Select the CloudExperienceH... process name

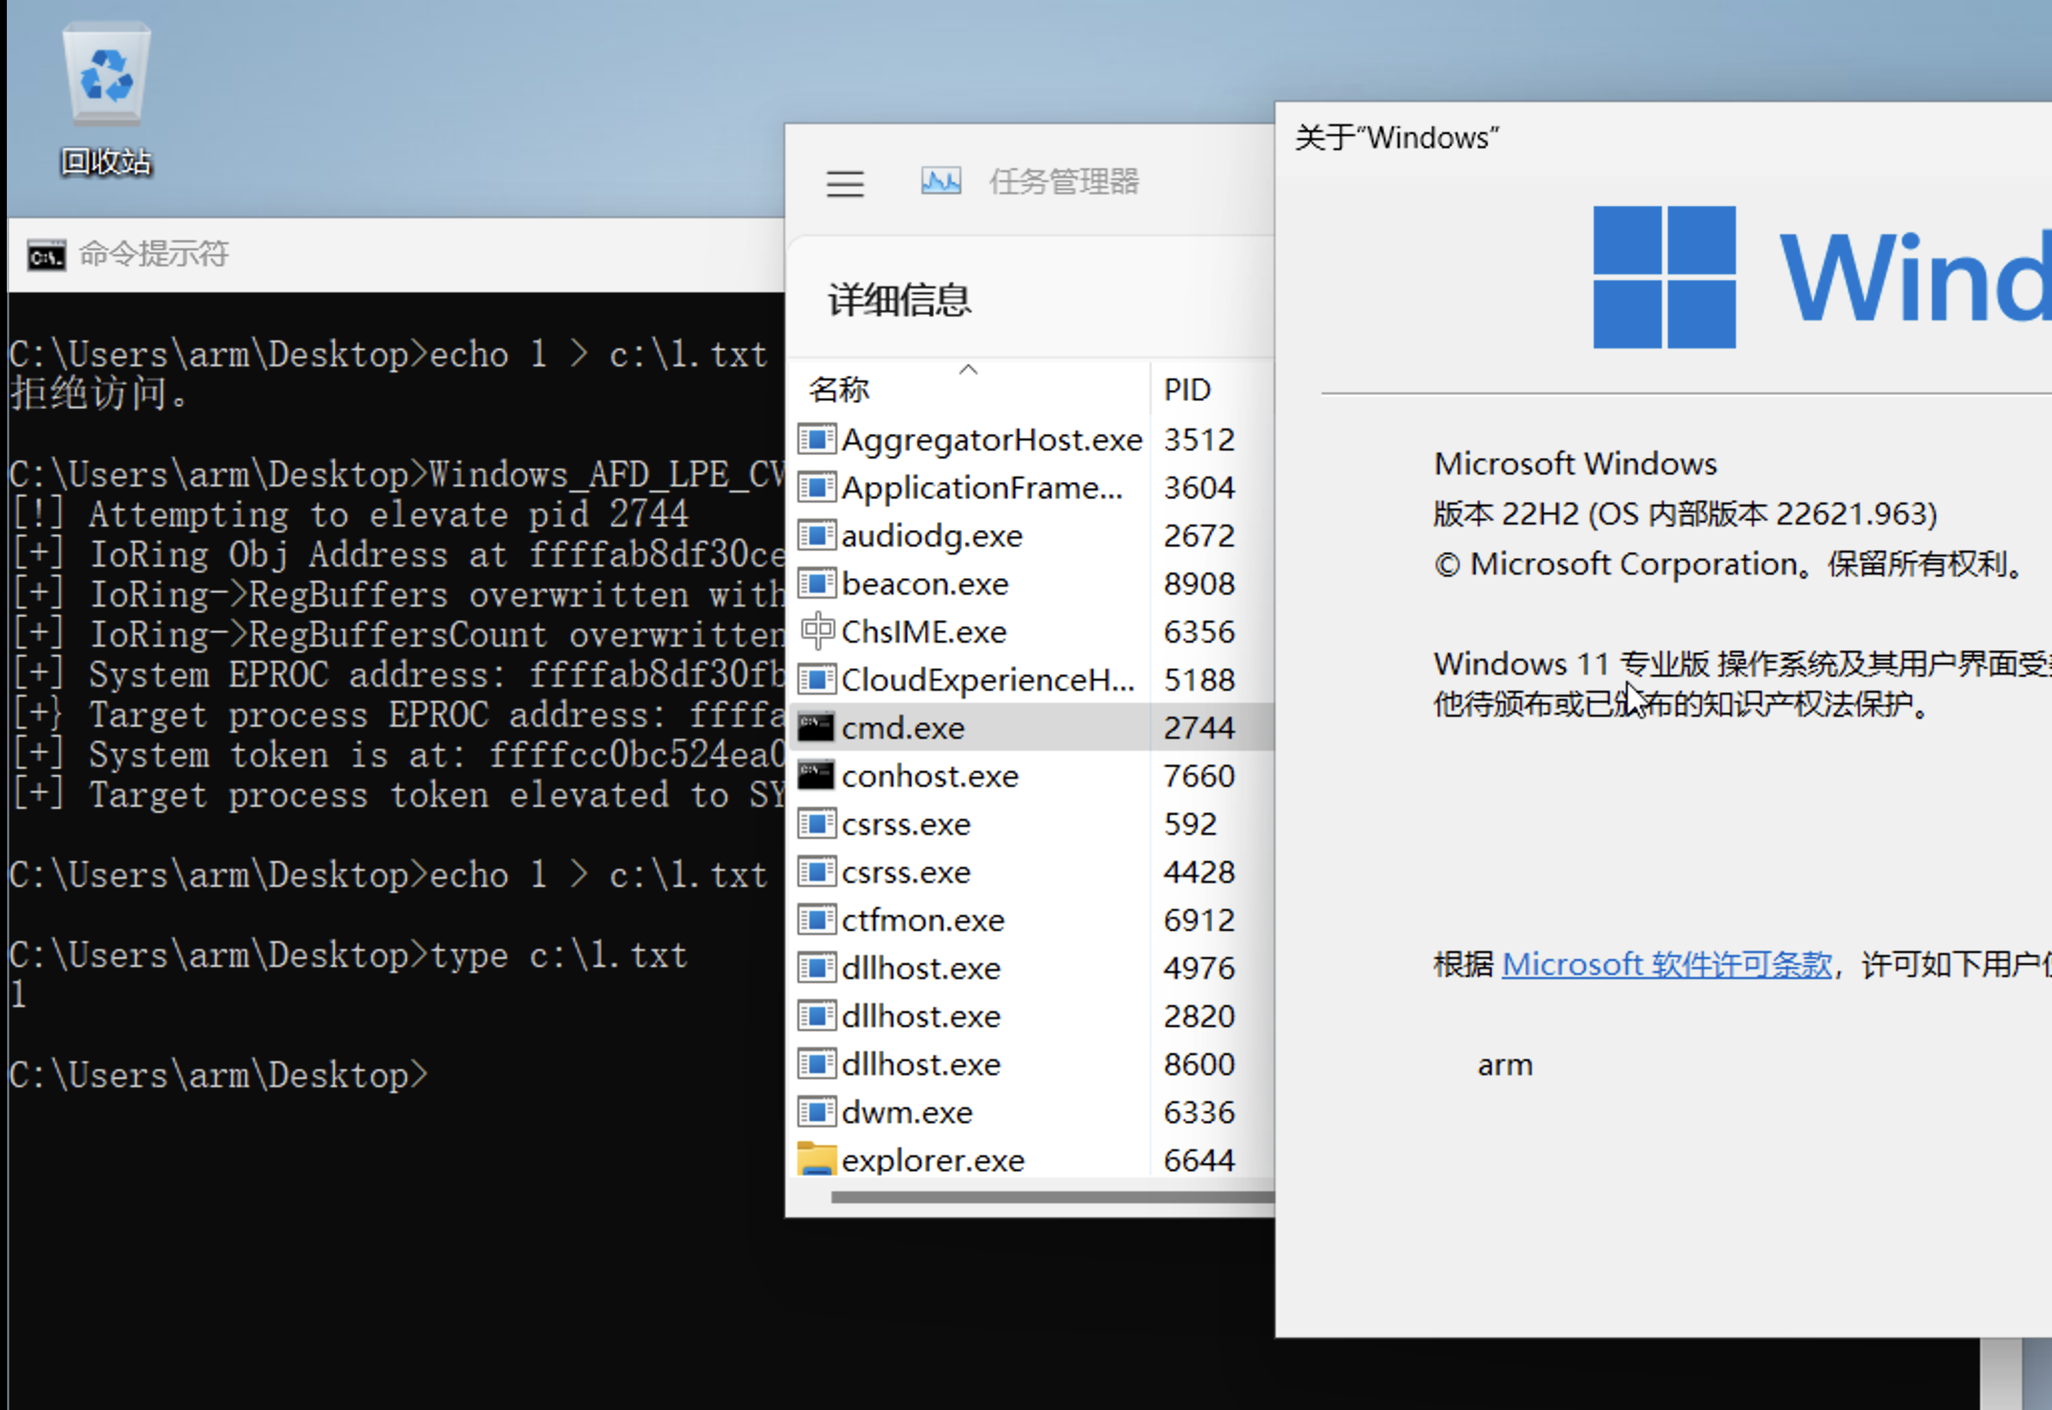tap(988, 680)
